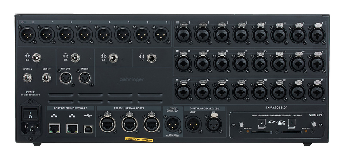344x158 pixels.
Task: Click XLR output 8 connector
Action: (x=28, y=35)
